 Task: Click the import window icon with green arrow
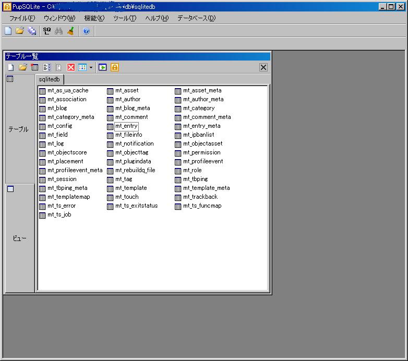(x=102, y=68)
